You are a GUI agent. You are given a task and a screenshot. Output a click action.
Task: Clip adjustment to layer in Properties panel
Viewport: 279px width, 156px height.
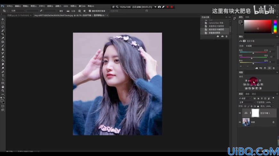pyautogui.click(x=257, y=68)
